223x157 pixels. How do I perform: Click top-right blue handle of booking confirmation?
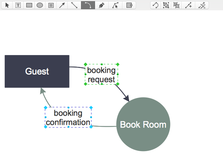[x=91, y=107]
